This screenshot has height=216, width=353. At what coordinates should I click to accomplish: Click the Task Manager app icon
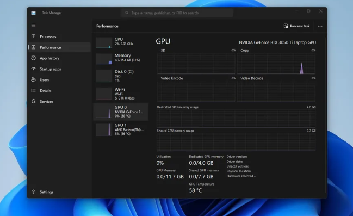coord(33,13)
